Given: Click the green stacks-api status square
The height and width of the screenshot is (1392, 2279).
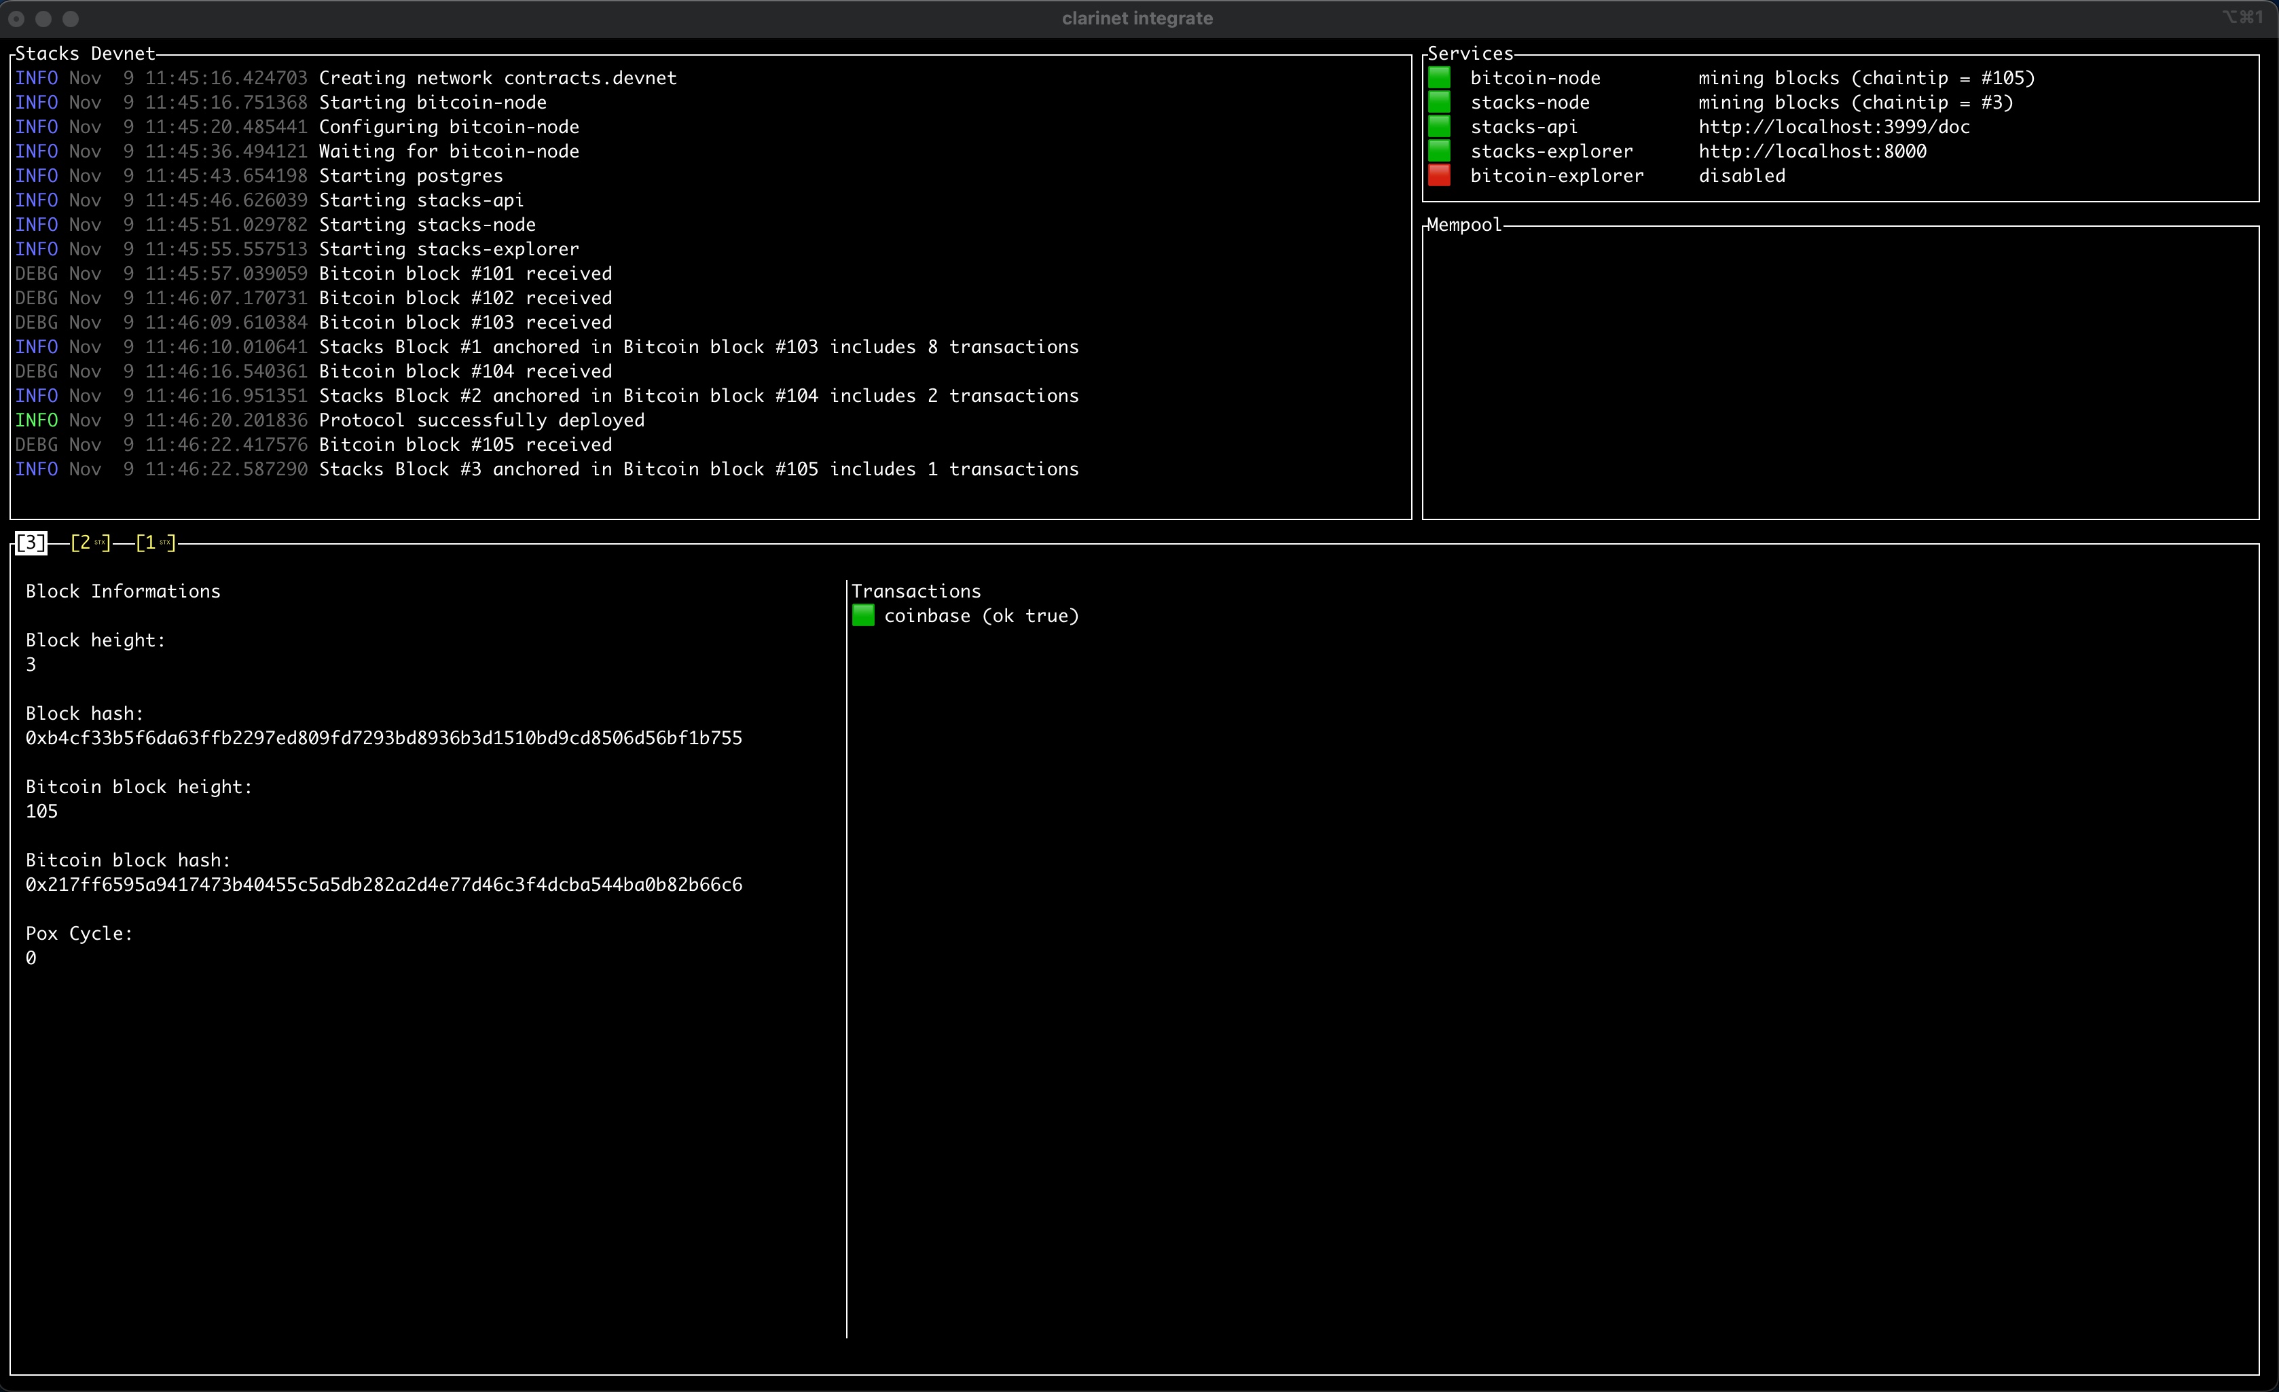Looking at the screenshot, I should pyautogui.click(x=1438, y=127).
